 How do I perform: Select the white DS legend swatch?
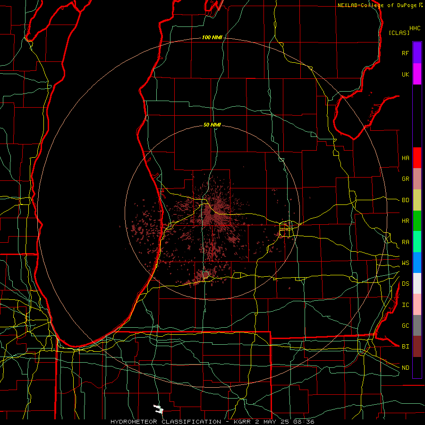pyautogui.click(x=417, y=283)
